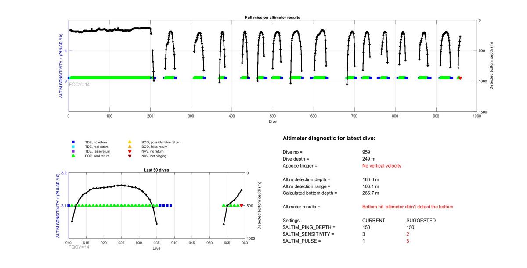
Task: Click the value '266.7 m'
Action: point(371,193)
